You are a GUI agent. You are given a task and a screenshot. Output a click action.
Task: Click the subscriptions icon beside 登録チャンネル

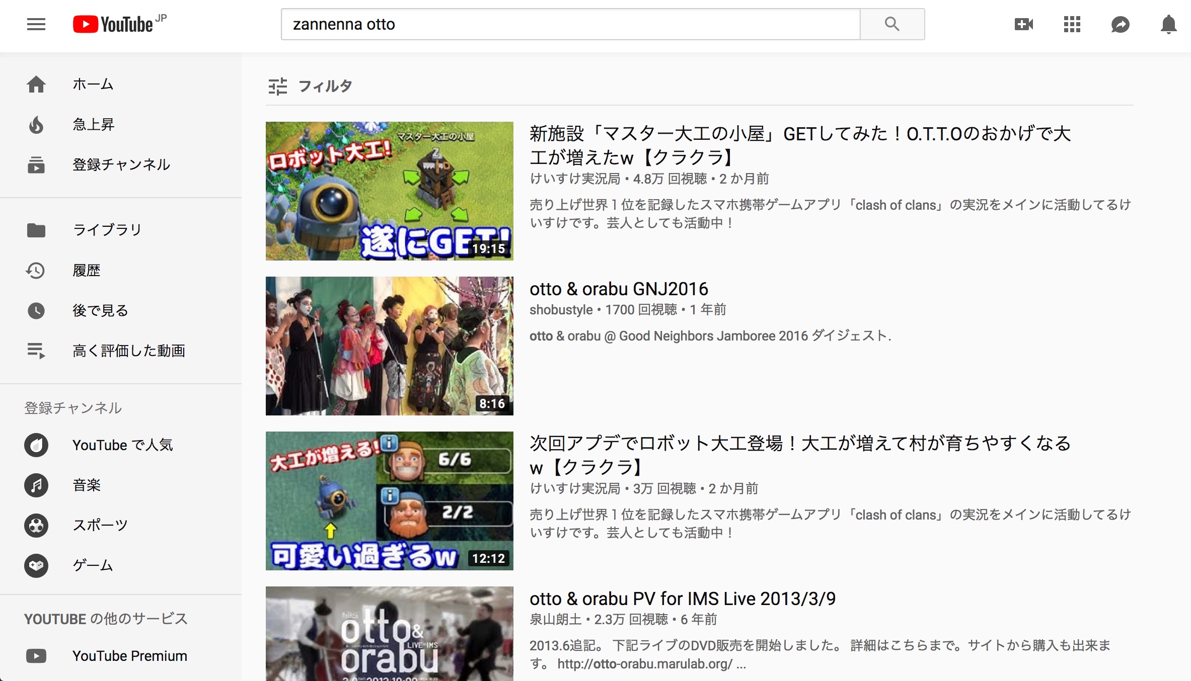tap(36, 164)
